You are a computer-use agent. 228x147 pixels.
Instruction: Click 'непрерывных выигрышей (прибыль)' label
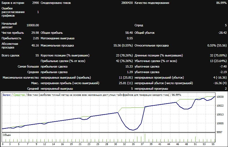[66, 78]
